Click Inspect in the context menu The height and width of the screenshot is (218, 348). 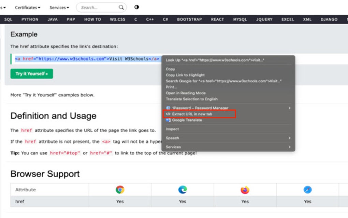click(x=172, y=129)
